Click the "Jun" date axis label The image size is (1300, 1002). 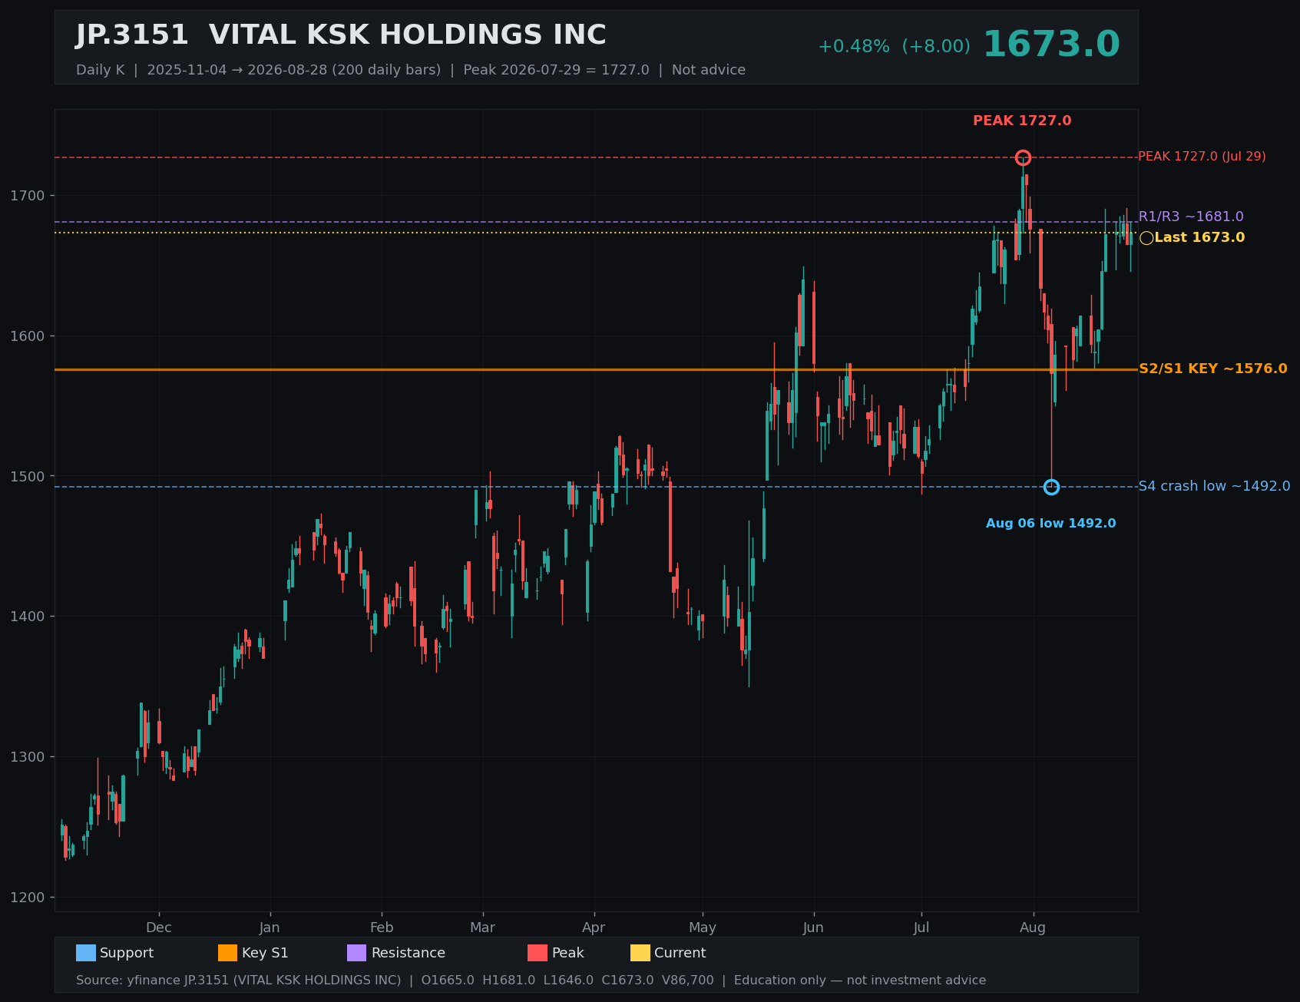click(813, 928)
